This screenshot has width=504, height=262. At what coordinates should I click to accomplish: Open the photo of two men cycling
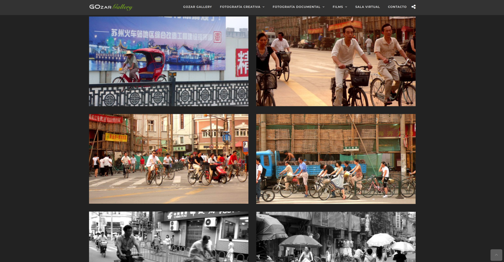click(x=336, y=61)
